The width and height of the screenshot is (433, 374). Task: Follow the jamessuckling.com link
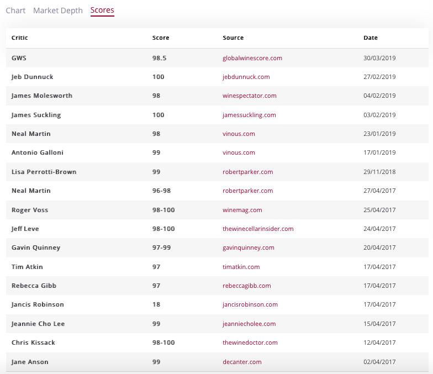tap(249, 115)
